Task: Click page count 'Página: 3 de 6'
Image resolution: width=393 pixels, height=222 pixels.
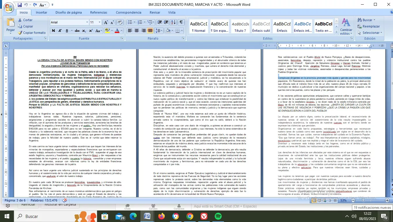Action: click(x=15, y=200)
